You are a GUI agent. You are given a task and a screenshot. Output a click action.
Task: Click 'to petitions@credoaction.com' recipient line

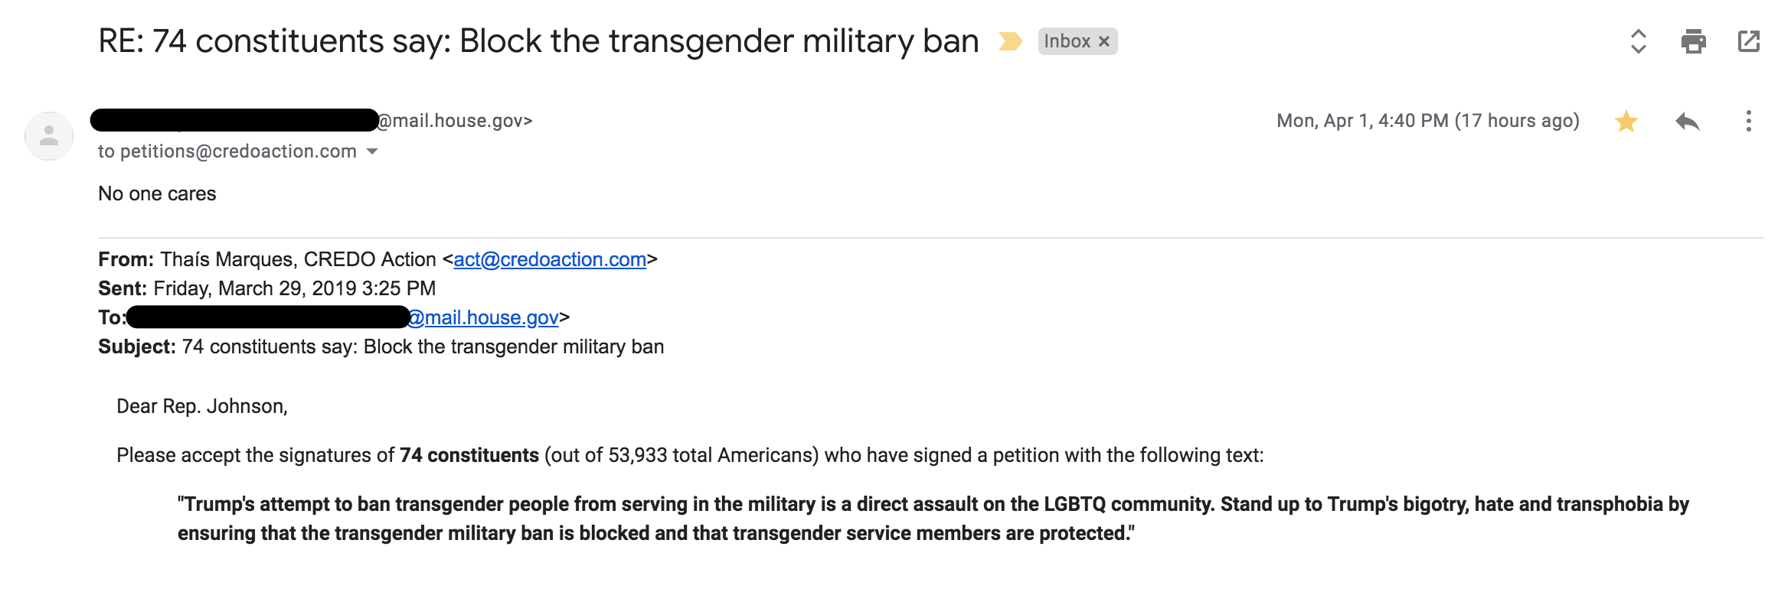(227, 151)
